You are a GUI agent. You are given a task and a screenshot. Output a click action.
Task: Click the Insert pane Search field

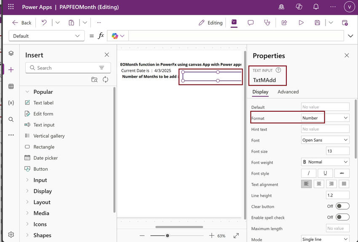[68, 68]
